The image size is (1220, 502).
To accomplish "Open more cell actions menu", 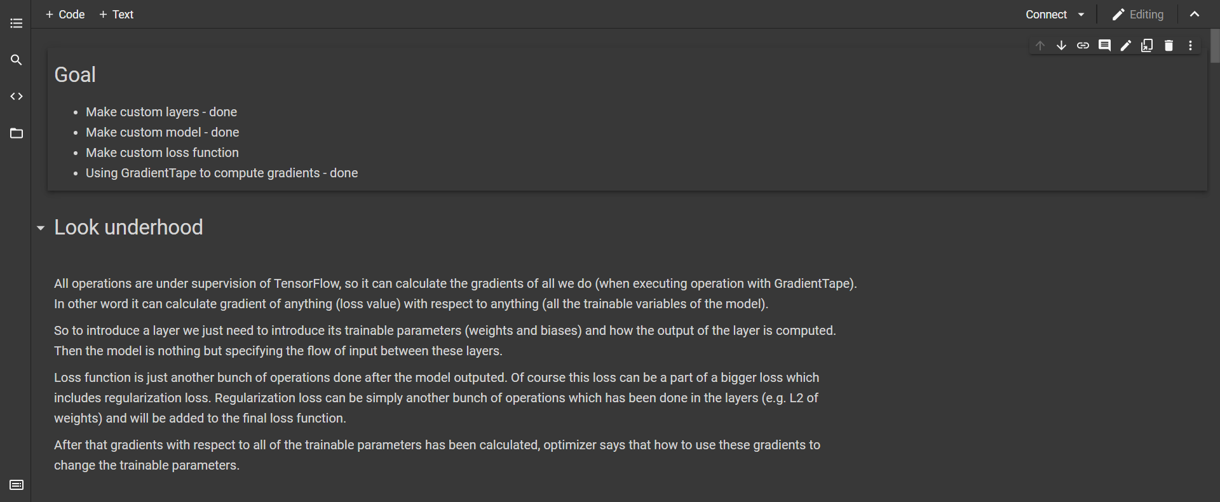I will [1190, 45].
